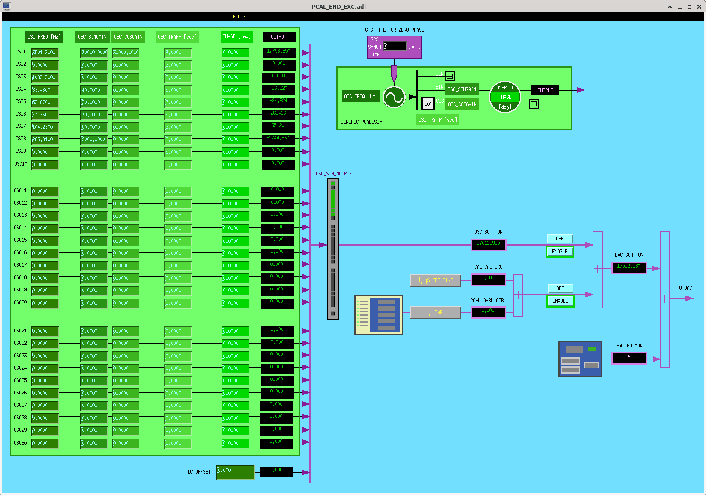Click the OSC8 output value -1244.837
Viewport: 706px width, 495px height.
tap(278, 139)
